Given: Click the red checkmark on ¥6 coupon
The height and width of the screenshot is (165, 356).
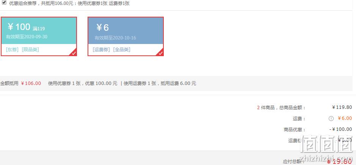Looking at the screenshot, I should tap(160, 53).
